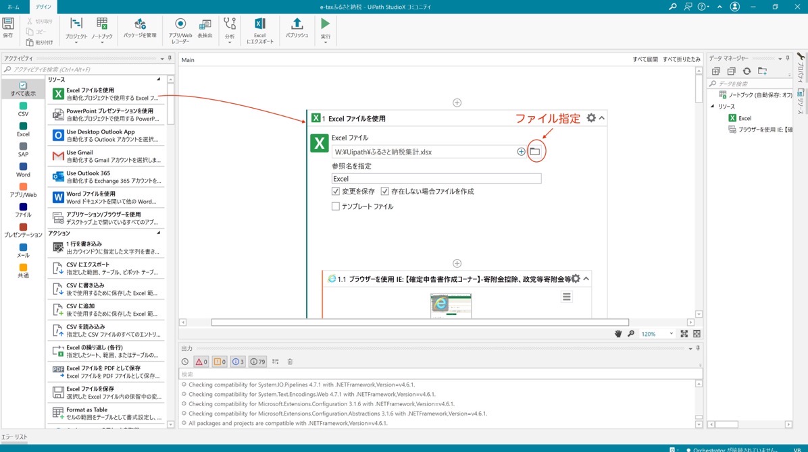Switch to the Home tab
Image resolution: width=808 pixels, height=452 pixels.
(x=14, y=7)
